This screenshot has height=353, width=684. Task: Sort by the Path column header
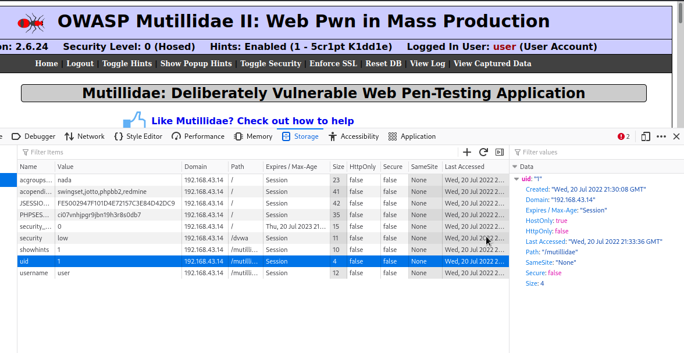245,167
